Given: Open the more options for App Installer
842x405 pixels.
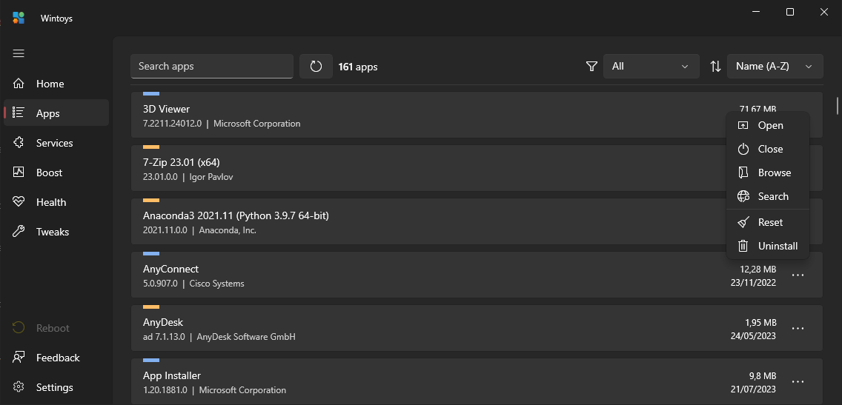Looking at the screenshot, I should click(798, 381).
